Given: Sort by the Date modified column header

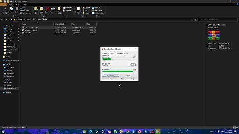Looking at the screenshot, I should click(x=59, y=24).
